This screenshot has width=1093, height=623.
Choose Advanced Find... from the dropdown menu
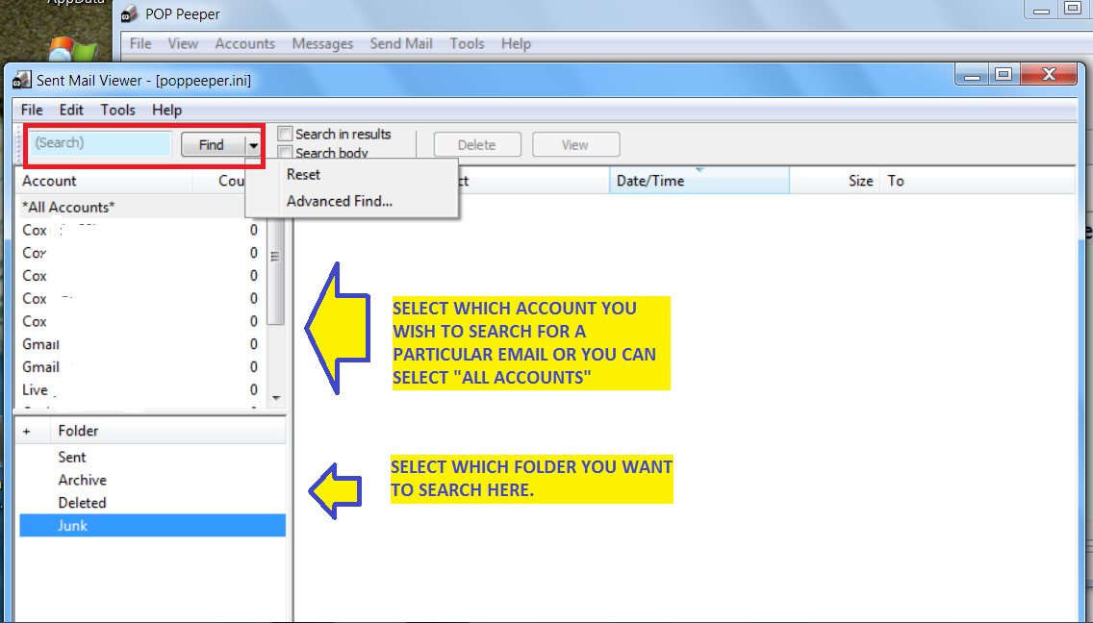(x=352, y=201)
